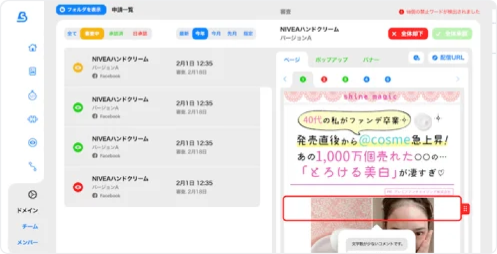
Task: Select the yellow 審査中 status filter
Action: pyautogui.click(x=92, y=34)
